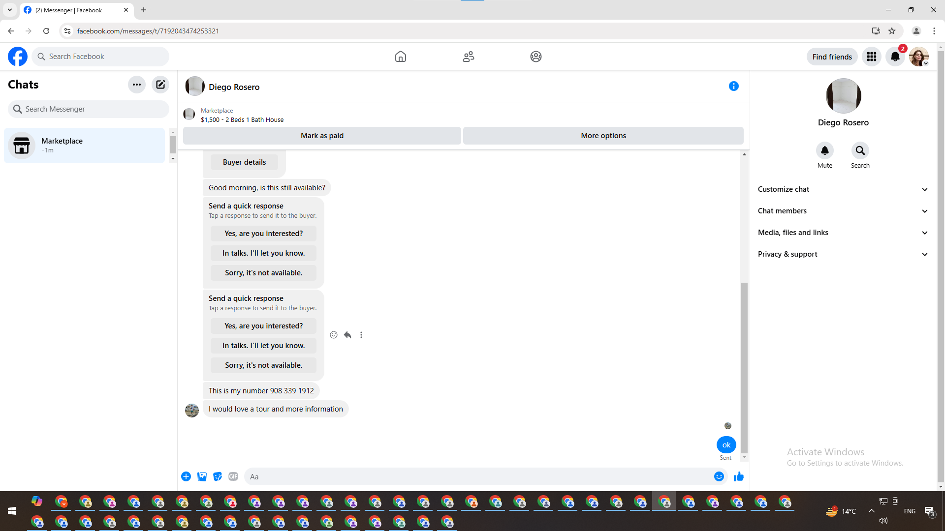
Task: Open the Friends tab
Action: click(468, 57)
